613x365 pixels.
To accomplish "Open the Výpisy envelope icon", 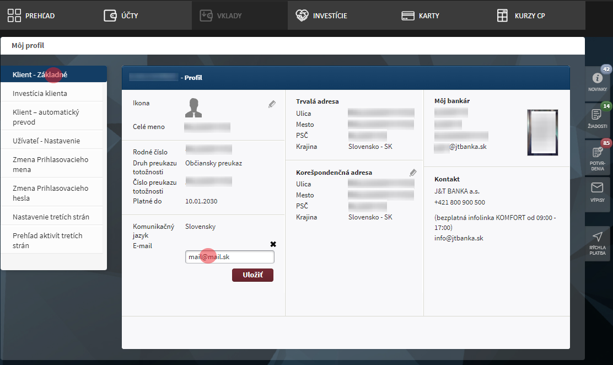I will point(597,192).
